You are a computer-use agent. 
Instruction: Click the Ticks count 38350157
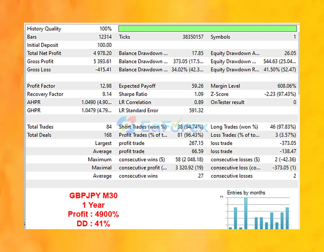193,37
